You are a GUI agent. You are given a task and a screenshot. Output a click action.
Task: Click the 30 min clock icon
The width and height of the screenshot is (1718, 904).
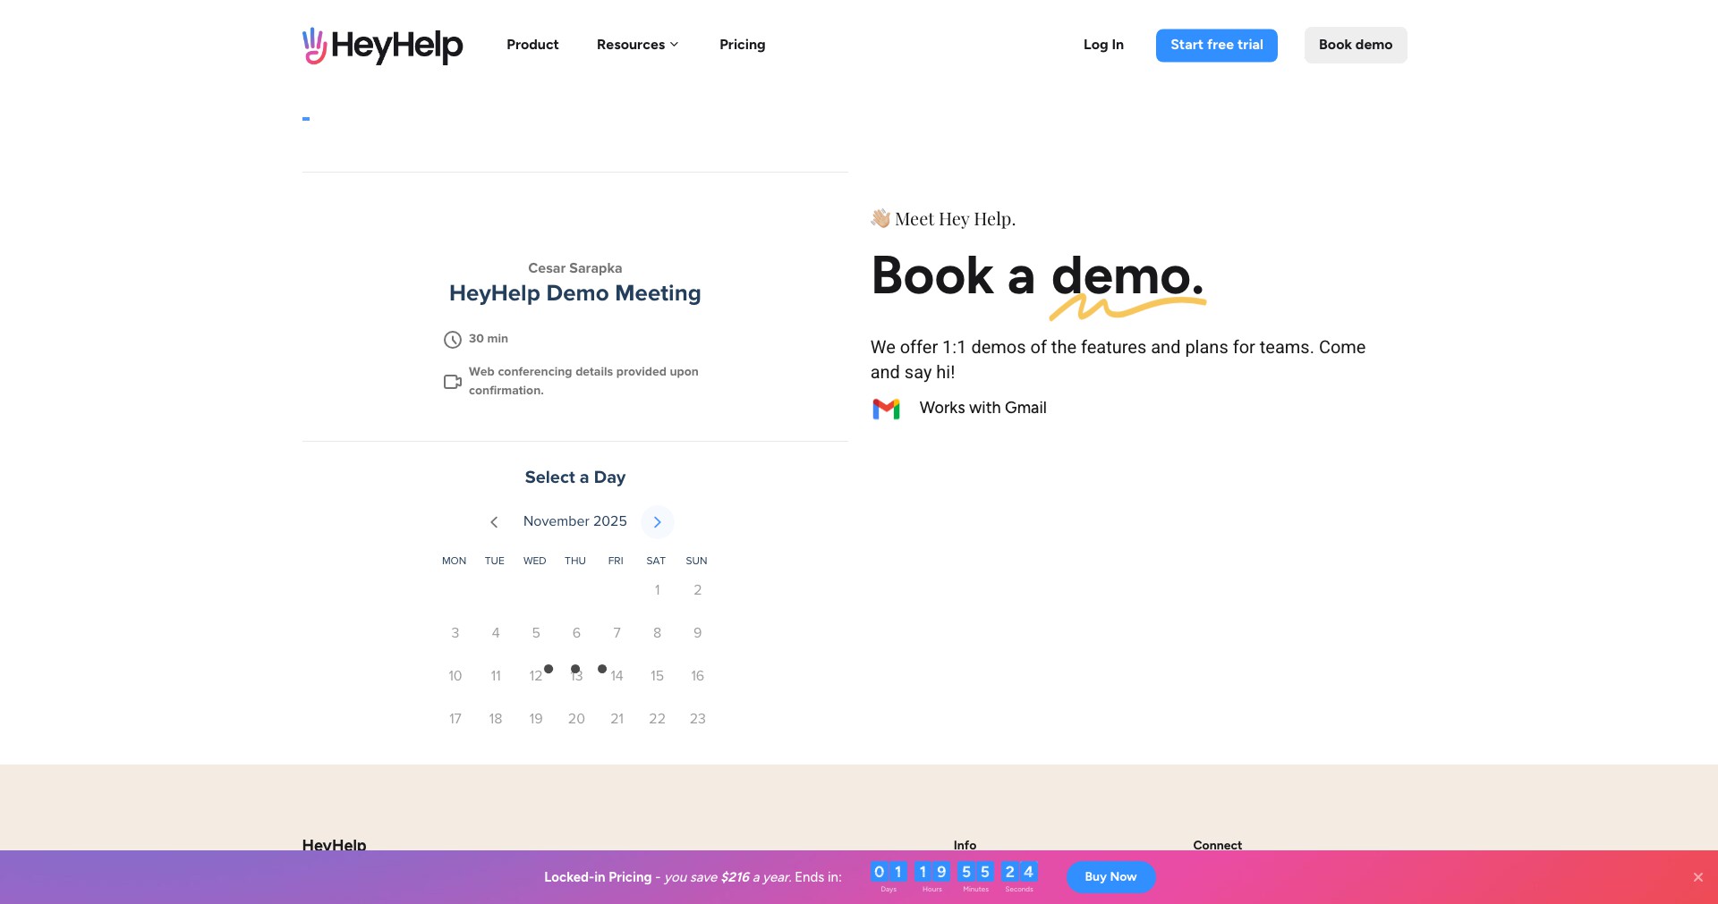pos(453,340)
